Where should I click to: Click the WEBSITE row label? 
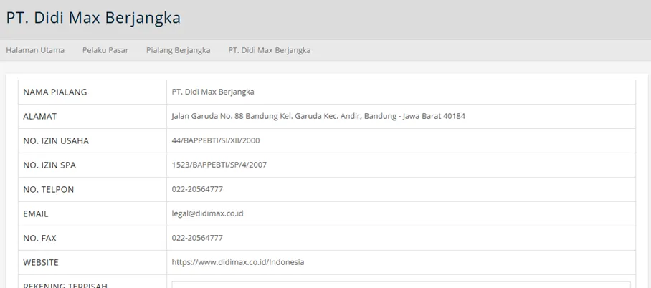(41, 263)
